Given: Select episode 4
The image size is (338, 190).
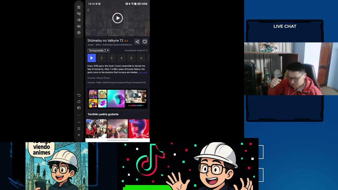Looking at the screenshot, I should point(121,58).
